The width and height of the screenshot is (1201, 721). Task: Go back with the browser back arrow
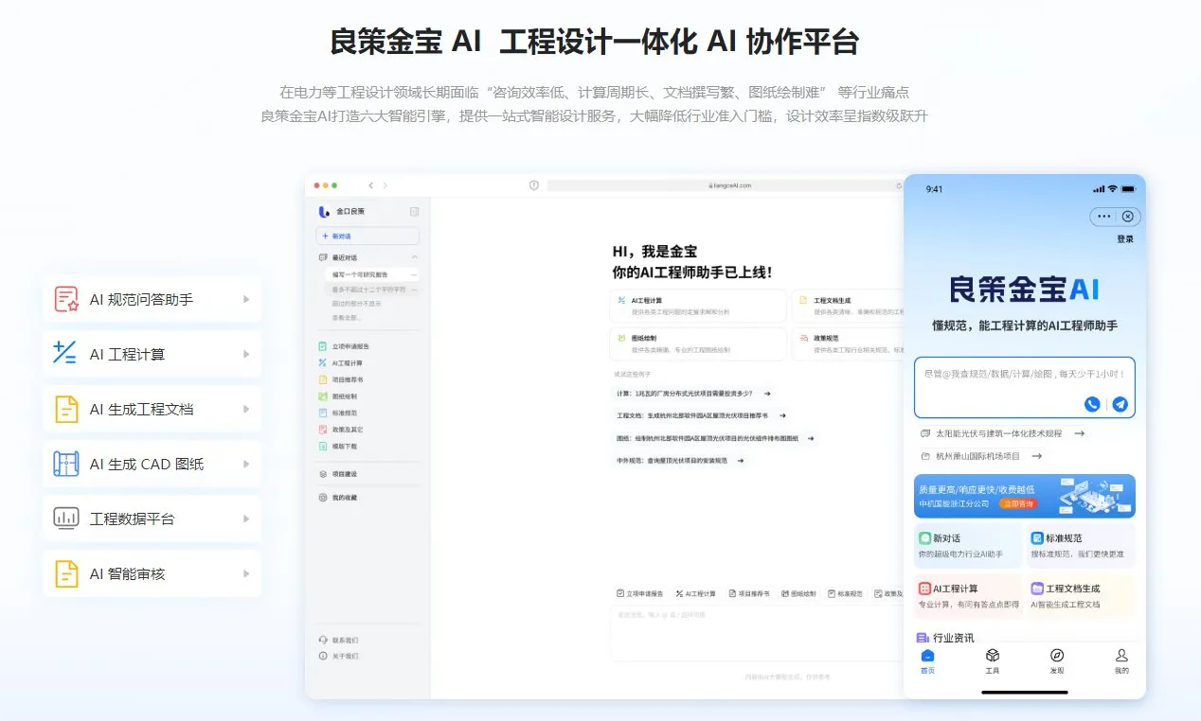point(371,185)
